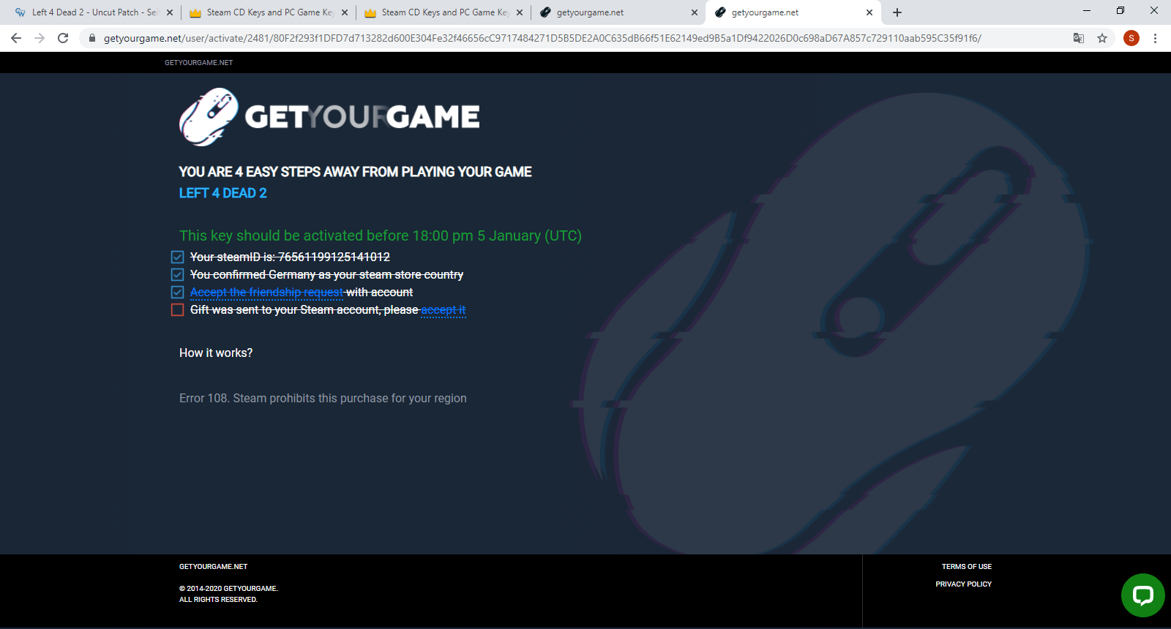Click the "accept it" gift link
The width and height of the screenshot is (1171, 629).
coord(444,309)
